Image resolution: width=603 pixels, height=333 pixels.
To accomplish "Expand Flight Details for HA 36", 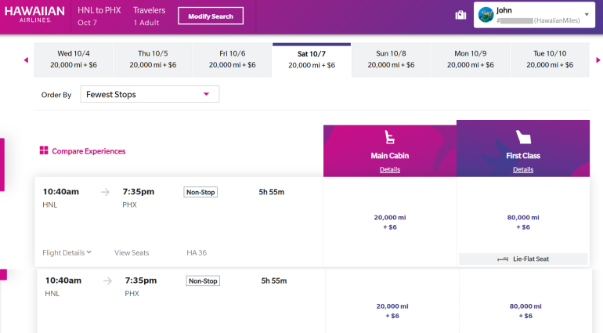I will coord(67,252).
